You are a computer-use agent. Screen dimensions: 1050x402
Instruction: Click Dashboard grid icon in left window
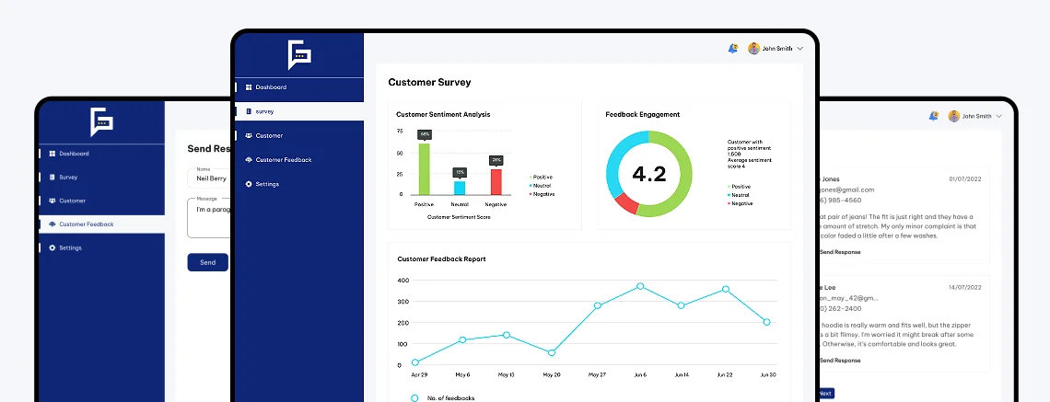click(52, 154)
